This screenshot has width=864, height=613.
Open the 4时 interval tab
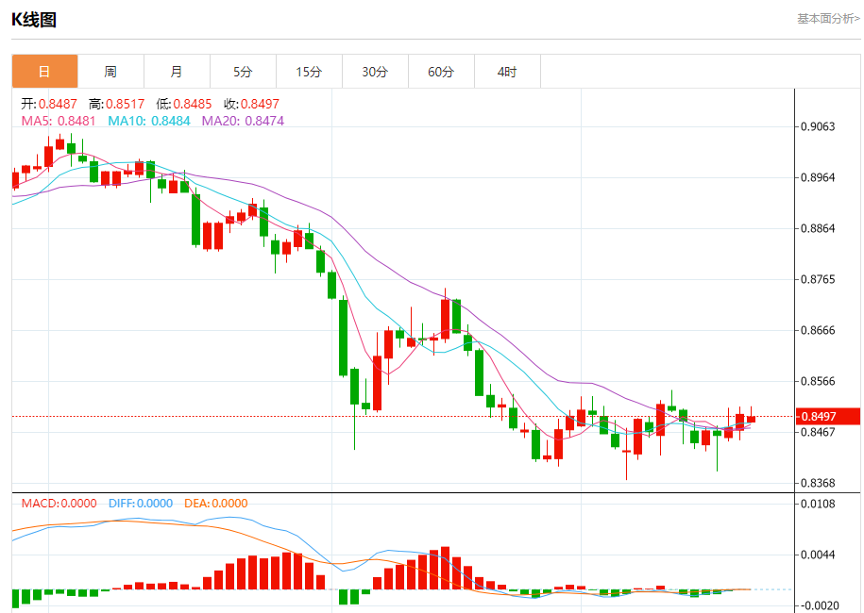coord(507,72)
